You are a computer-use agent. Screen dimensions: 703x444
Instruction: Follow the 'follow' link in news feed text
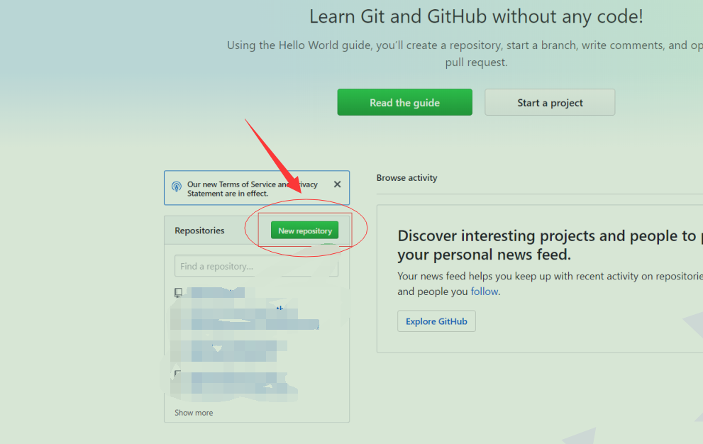(x=485, y=292)
